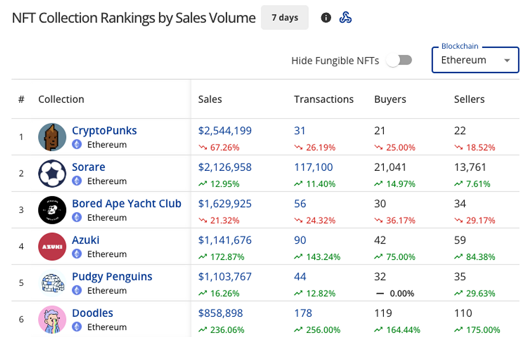Click the Sellers column header
Screen dimensions: 529x337
(469, 100)
